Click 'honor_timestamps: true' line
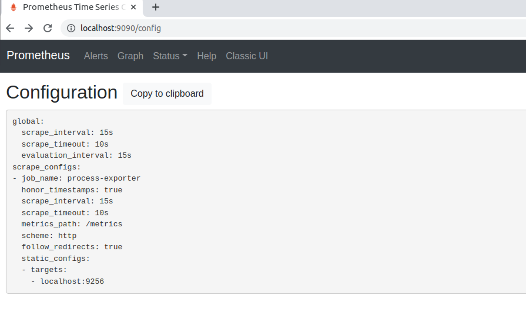This screenshot has height=309, width=526. coord(72,190)
